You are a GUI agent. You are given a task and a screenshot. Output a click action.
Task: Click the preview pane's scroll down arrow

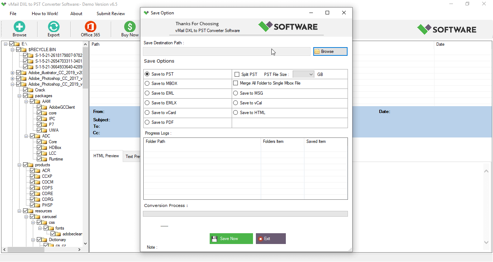[486, 242]
